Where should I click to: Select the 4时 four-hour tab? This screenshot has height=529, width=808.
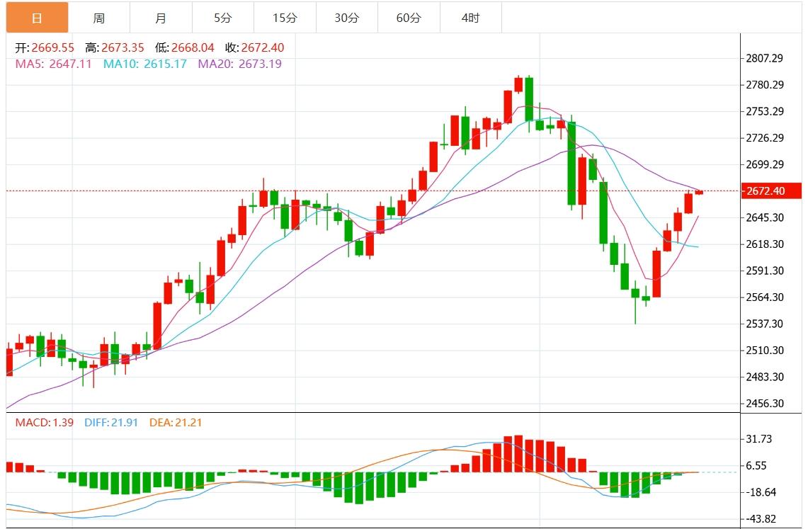(x=470, y=18)
